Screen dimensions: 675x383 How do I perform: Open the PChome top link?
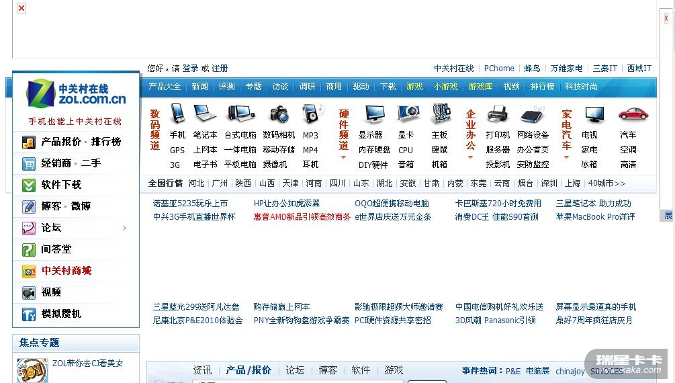point(499,69)
